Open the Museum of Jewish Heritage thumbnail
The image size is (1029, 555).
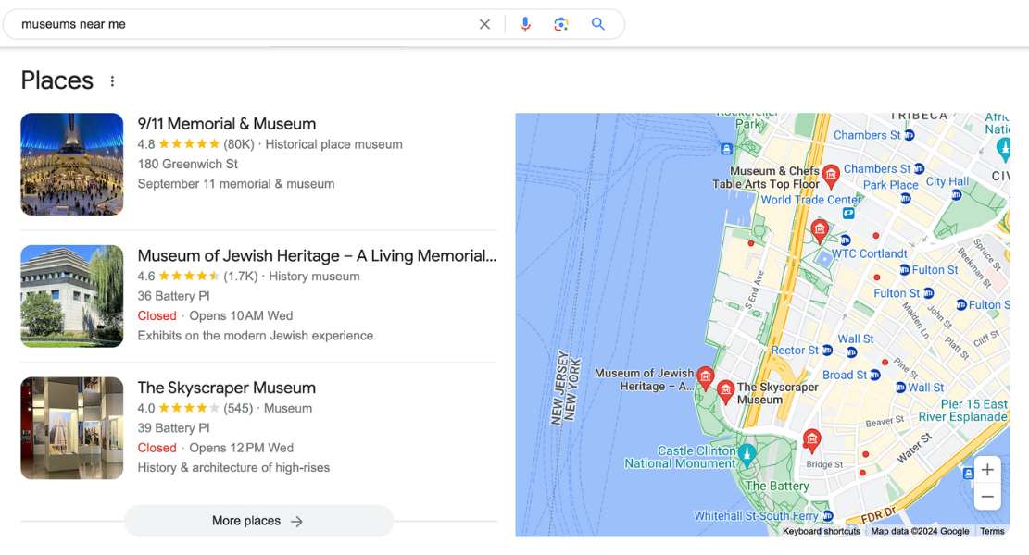72,296
